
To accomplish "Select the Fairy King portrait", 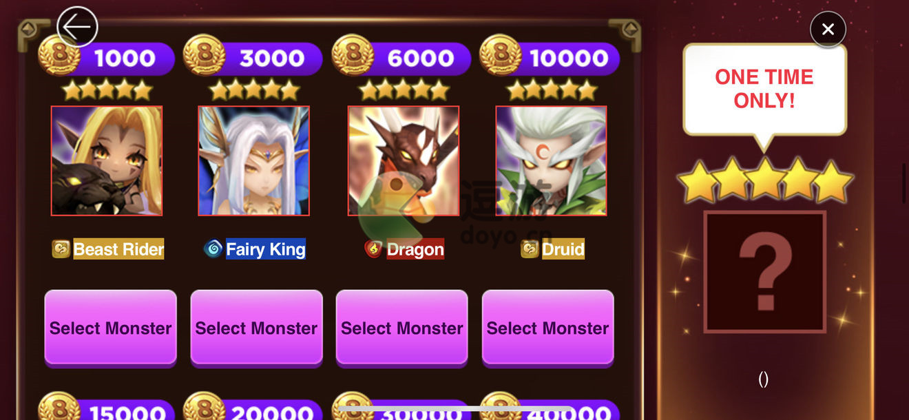I will pyautogui.click(x=253, y=160).
